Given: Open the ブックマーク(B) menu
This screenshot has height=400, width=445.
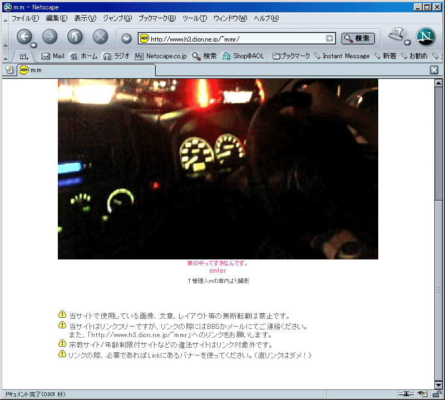Looking at the screenshot, I should click(x=157, y=18).
